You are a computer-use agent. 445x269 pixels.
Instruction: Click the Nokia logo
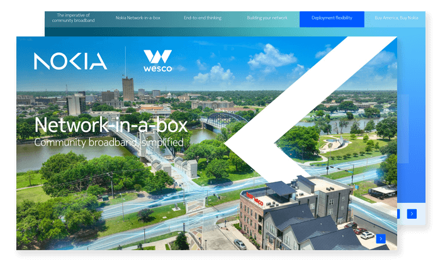click(x=70, y=61)
